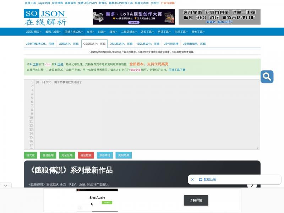Click the 数据压缩 suggestion icon
This screenshot has width=284, height=213.
point(201,180)
